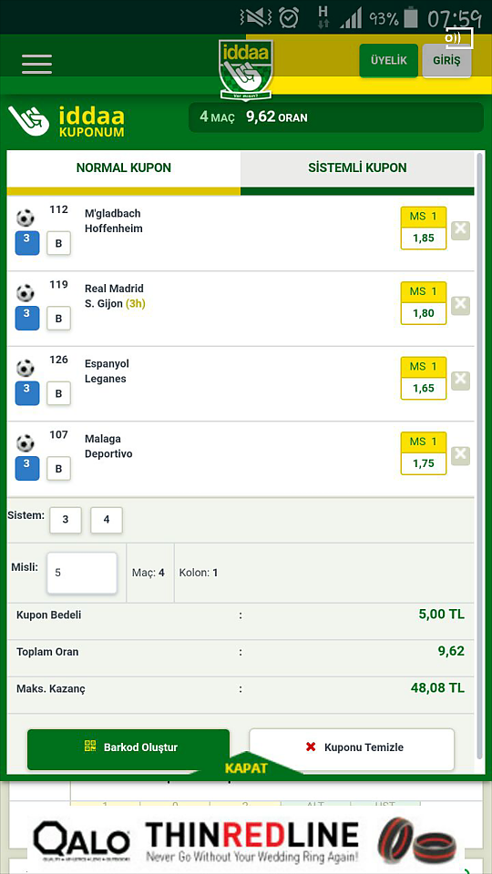Click Barkod Oluştur button
Viewport: 492px width, 874px height.
tap(128, 747)
